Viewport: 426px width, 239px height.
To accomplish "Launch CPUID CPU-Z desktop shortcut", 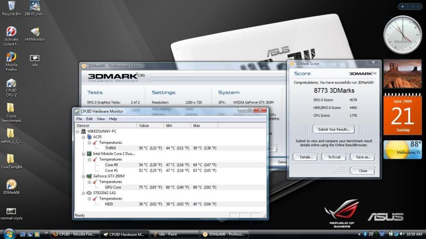I will (x=11, y=88).
